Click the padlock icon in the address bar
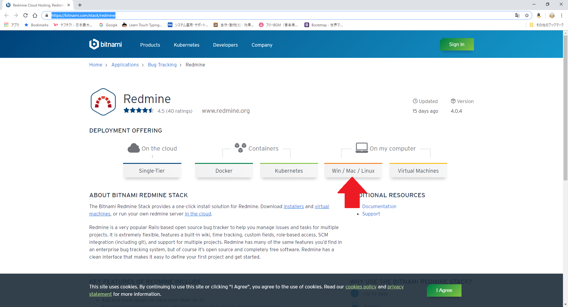Screen dimensions: 568x307 click(x=46, y=15)
